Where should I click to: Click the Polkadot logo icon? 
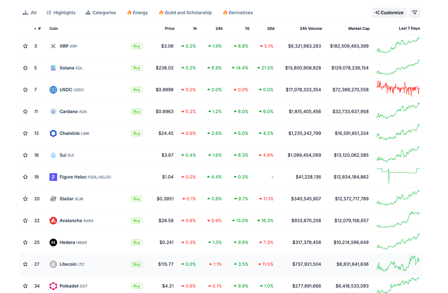tap(53, 286)
